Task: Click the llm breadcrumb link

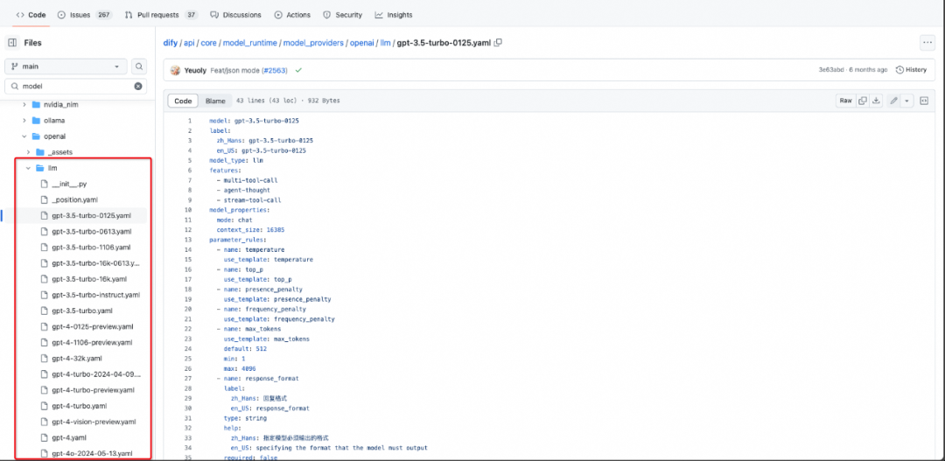Action: click(x=385, y=43)
